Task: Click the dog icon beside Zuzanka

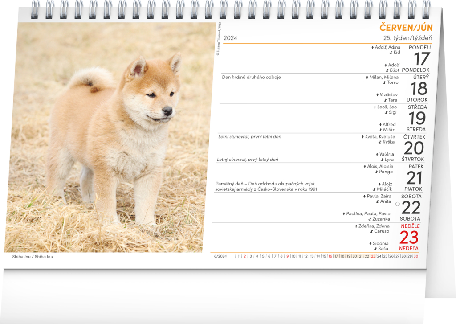Action: (370, 219)
